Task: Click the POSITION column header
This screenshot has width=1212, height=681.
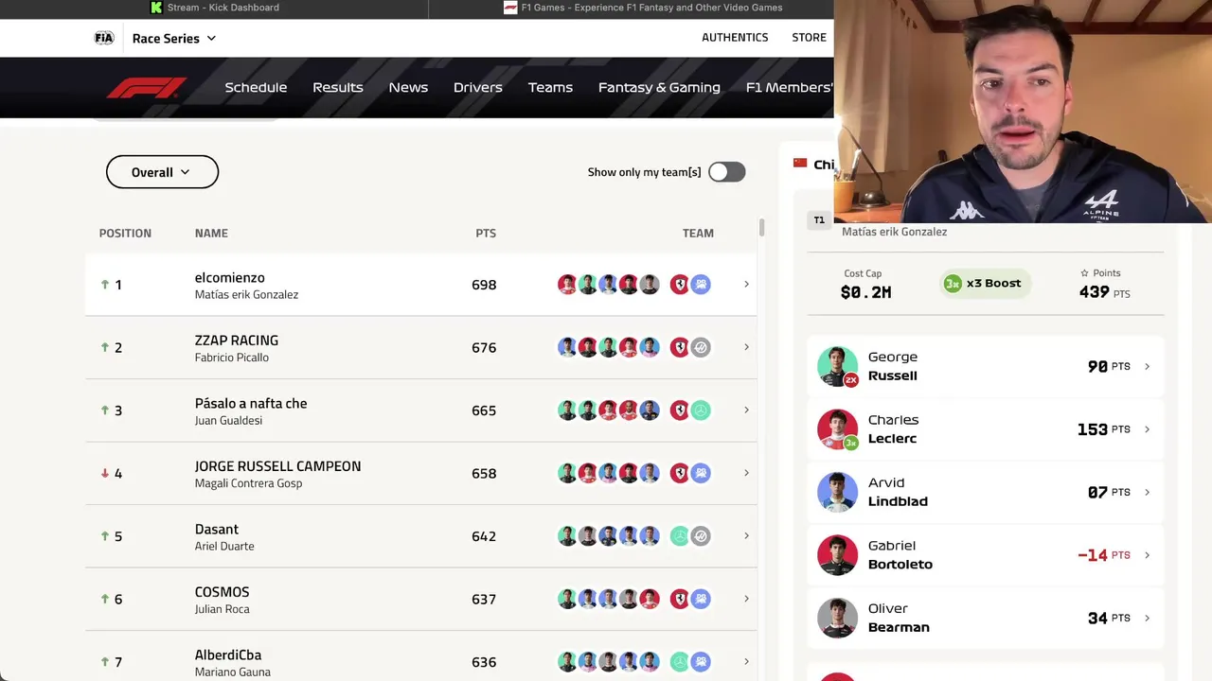Action: pyautogui.click(x=125, y=233)
